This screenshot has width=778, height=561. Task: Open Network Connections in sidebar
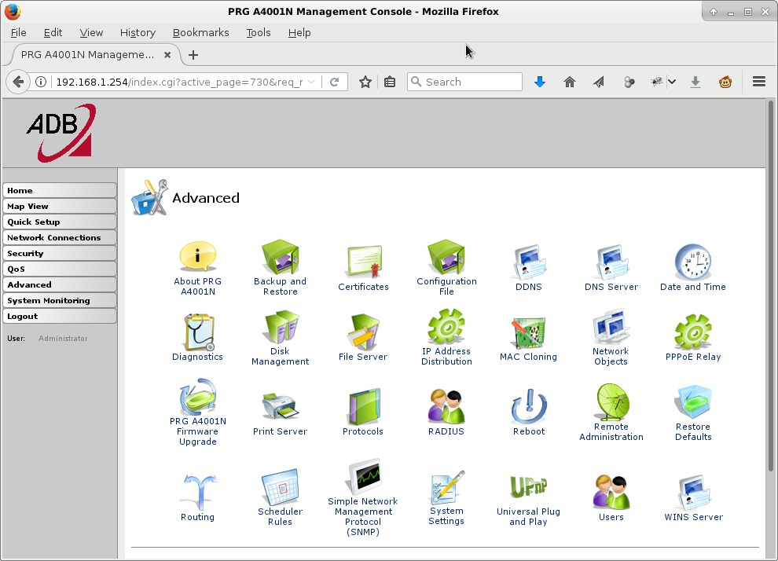pos(60,237)
